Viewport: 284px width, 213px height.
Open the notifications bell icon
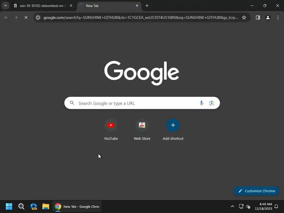click(276, 206)
